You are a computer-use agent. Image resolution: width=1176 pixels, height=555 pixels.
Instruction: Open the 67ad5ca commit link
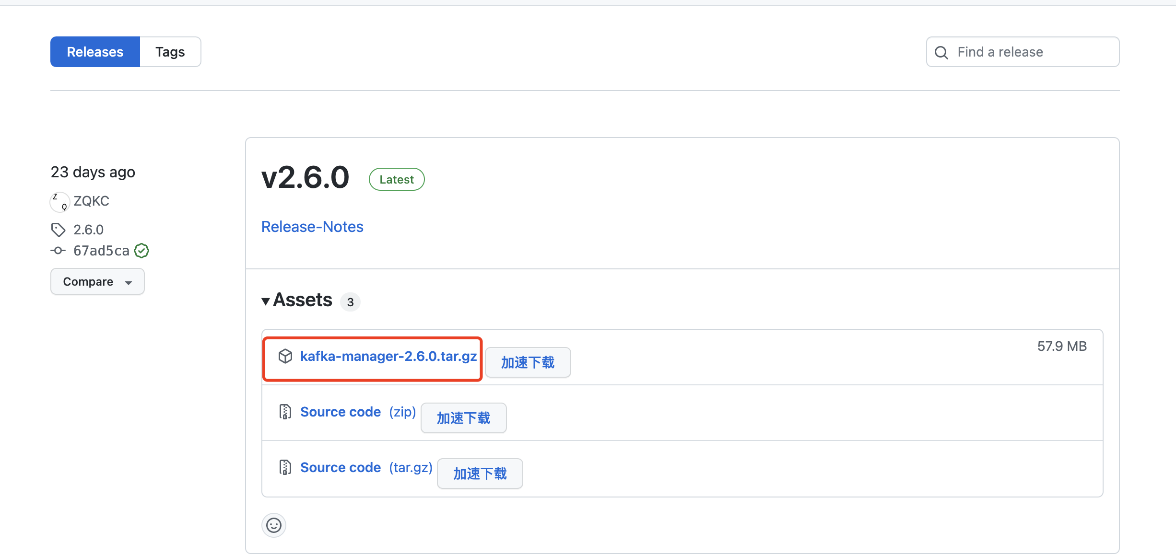(x=101, y=251)
